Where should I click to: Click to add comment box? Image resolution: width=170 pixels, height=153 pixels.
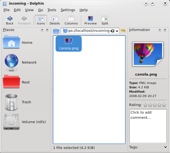point(148,126)
